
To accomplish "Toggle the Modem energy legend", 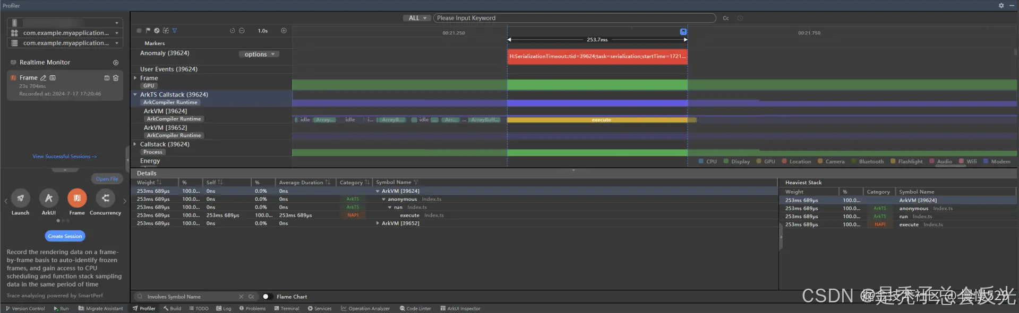I will [x=997, y=162].
